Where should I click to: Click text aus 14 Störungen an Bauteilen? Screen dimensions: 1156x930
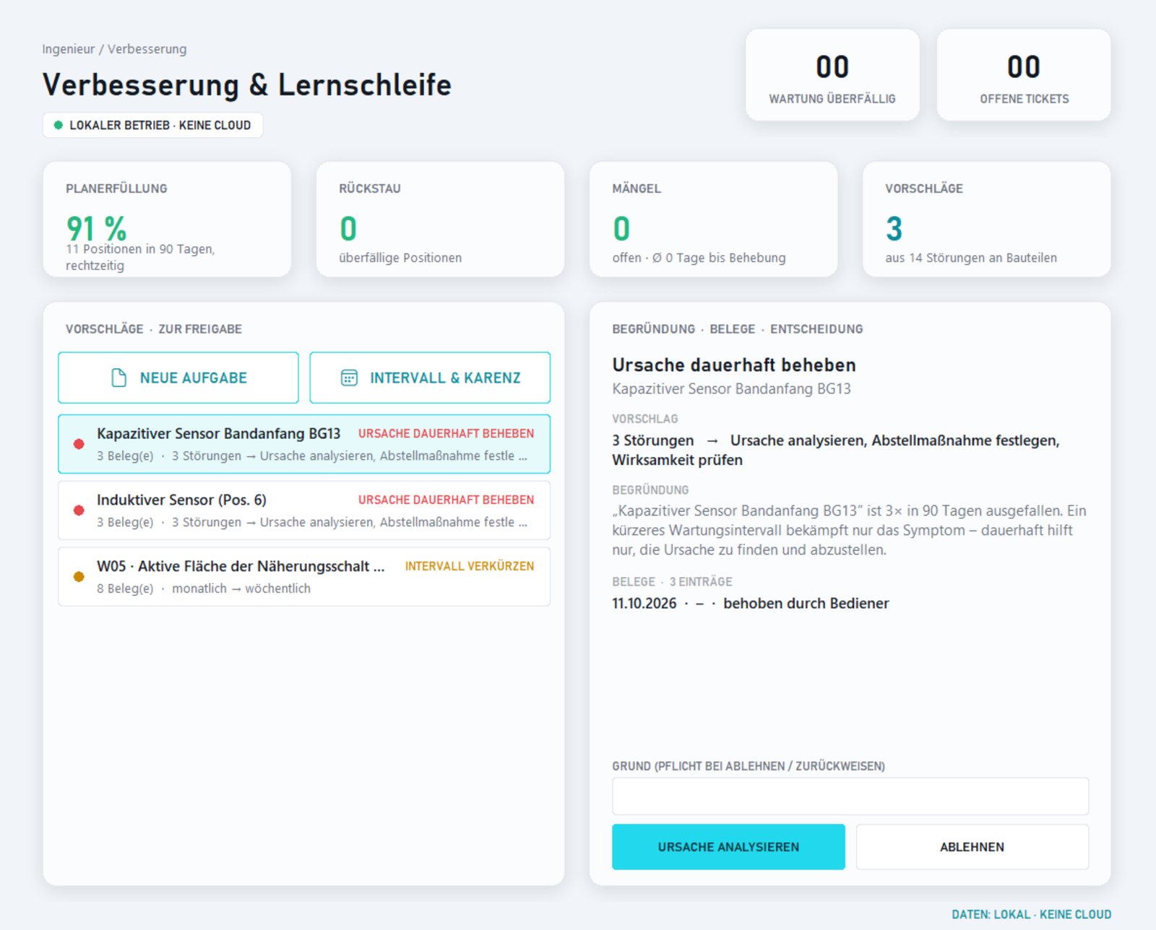click(x=971, y=258)
